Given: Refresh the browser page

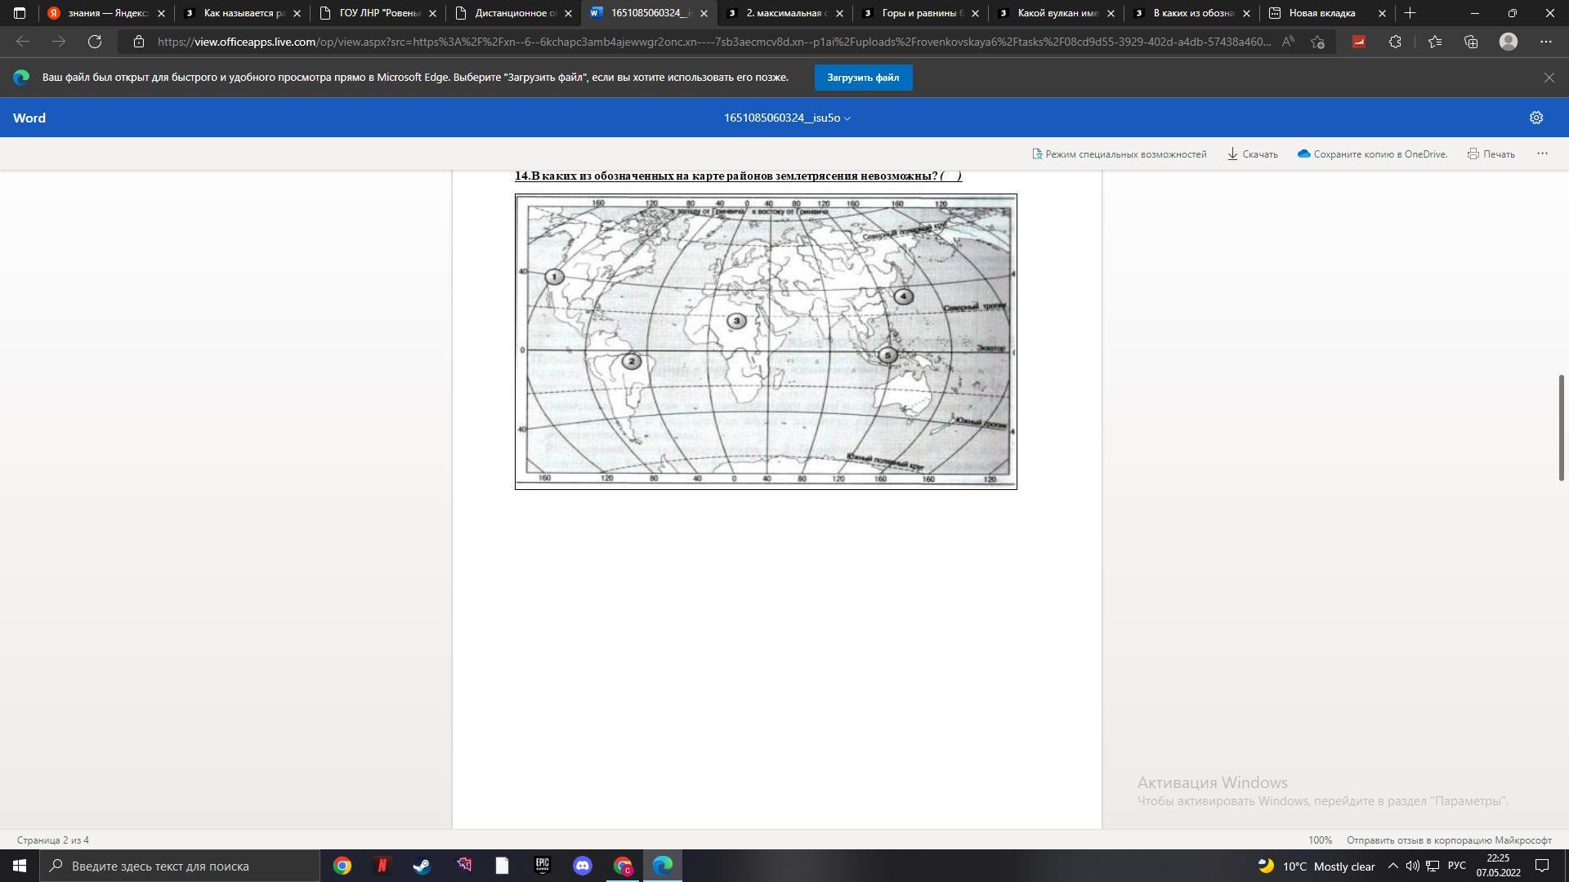Looking at the screenshot, I should click(x=95, y=42).
